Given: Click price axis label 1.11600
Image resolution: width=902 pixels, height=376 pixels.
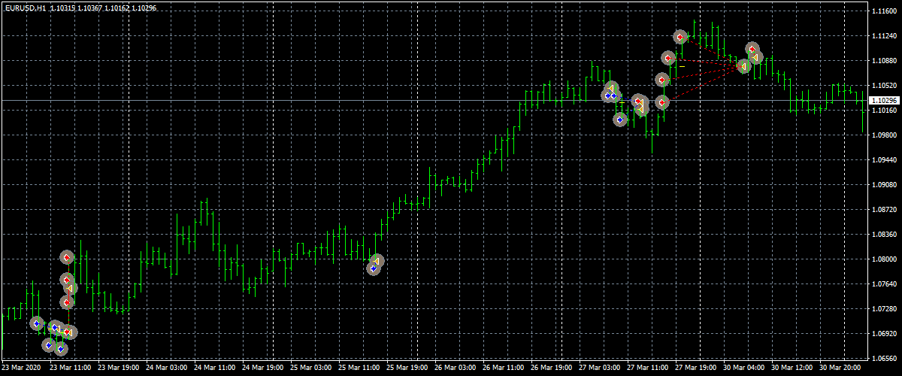Looking at the screenshot, I should [x=884, y=11].
